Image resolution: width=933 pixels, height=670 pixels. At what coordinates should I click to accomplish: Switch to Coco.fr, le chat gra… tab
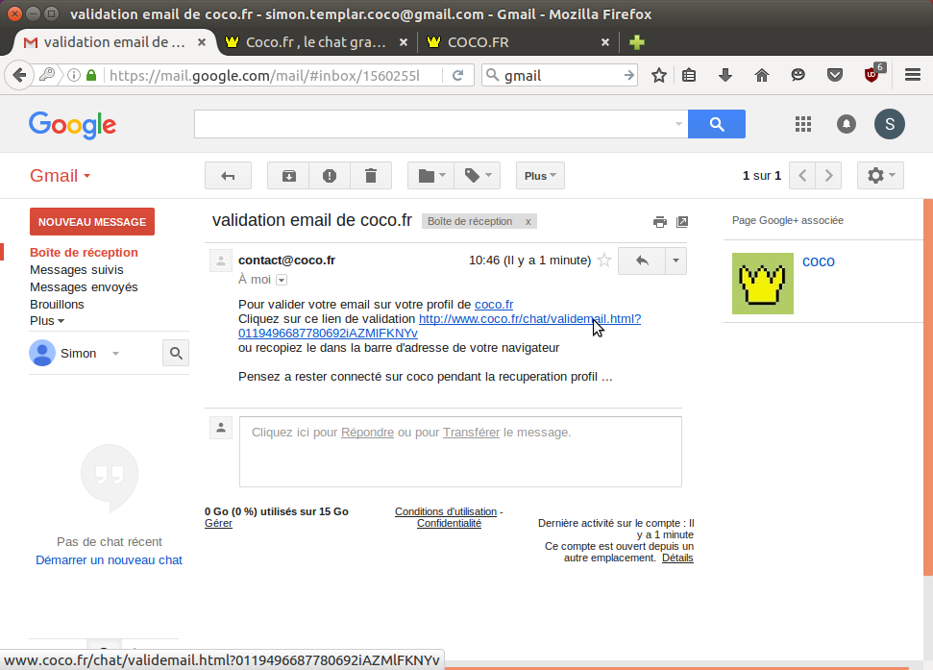[316, 42]
